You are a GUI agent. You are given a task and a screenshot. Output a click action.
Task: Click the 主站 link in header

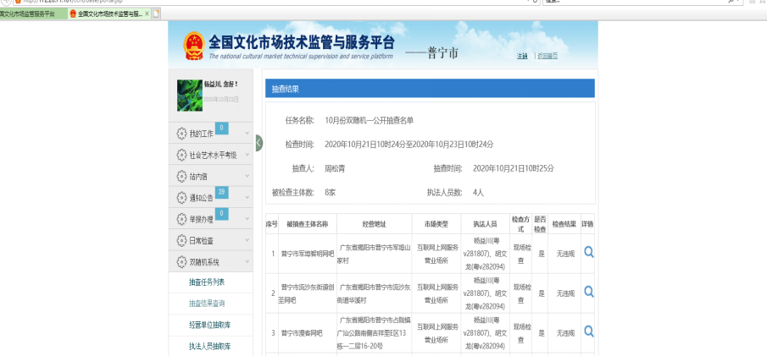pos(522,56)
